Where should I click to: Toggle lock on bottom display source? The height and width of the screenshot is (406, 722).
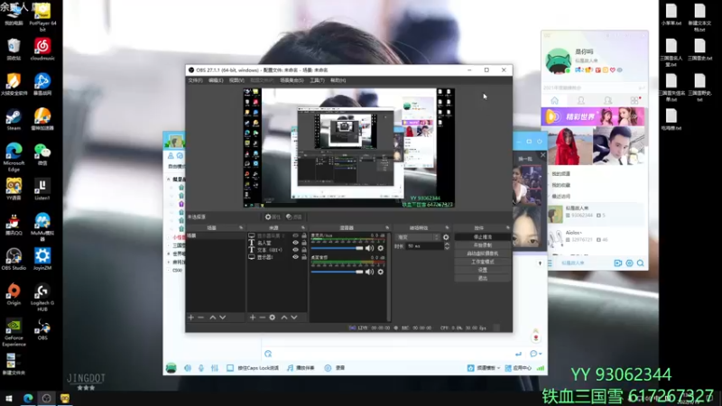tap(304, 257)
